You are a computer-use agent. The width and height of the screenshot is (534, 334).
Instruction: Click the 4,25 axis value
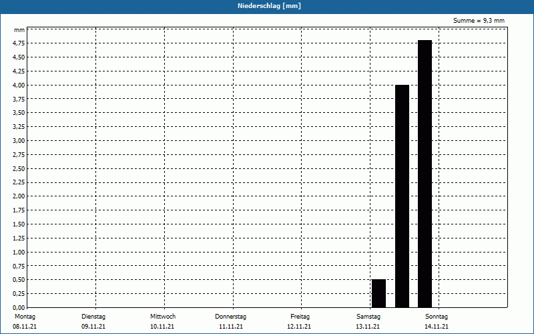pyautogui.click(x=19, y=71)
